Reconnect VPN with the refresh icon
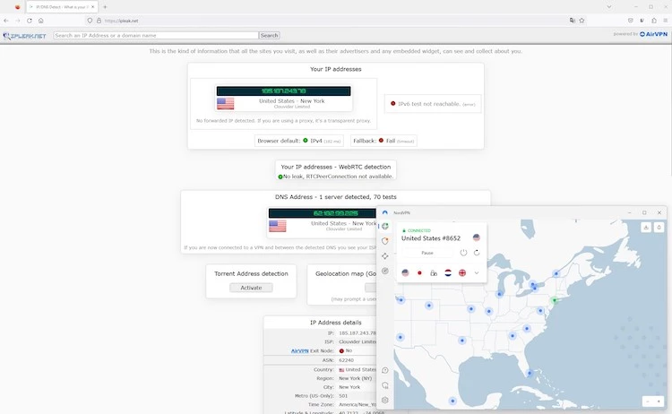 (477, 253)
